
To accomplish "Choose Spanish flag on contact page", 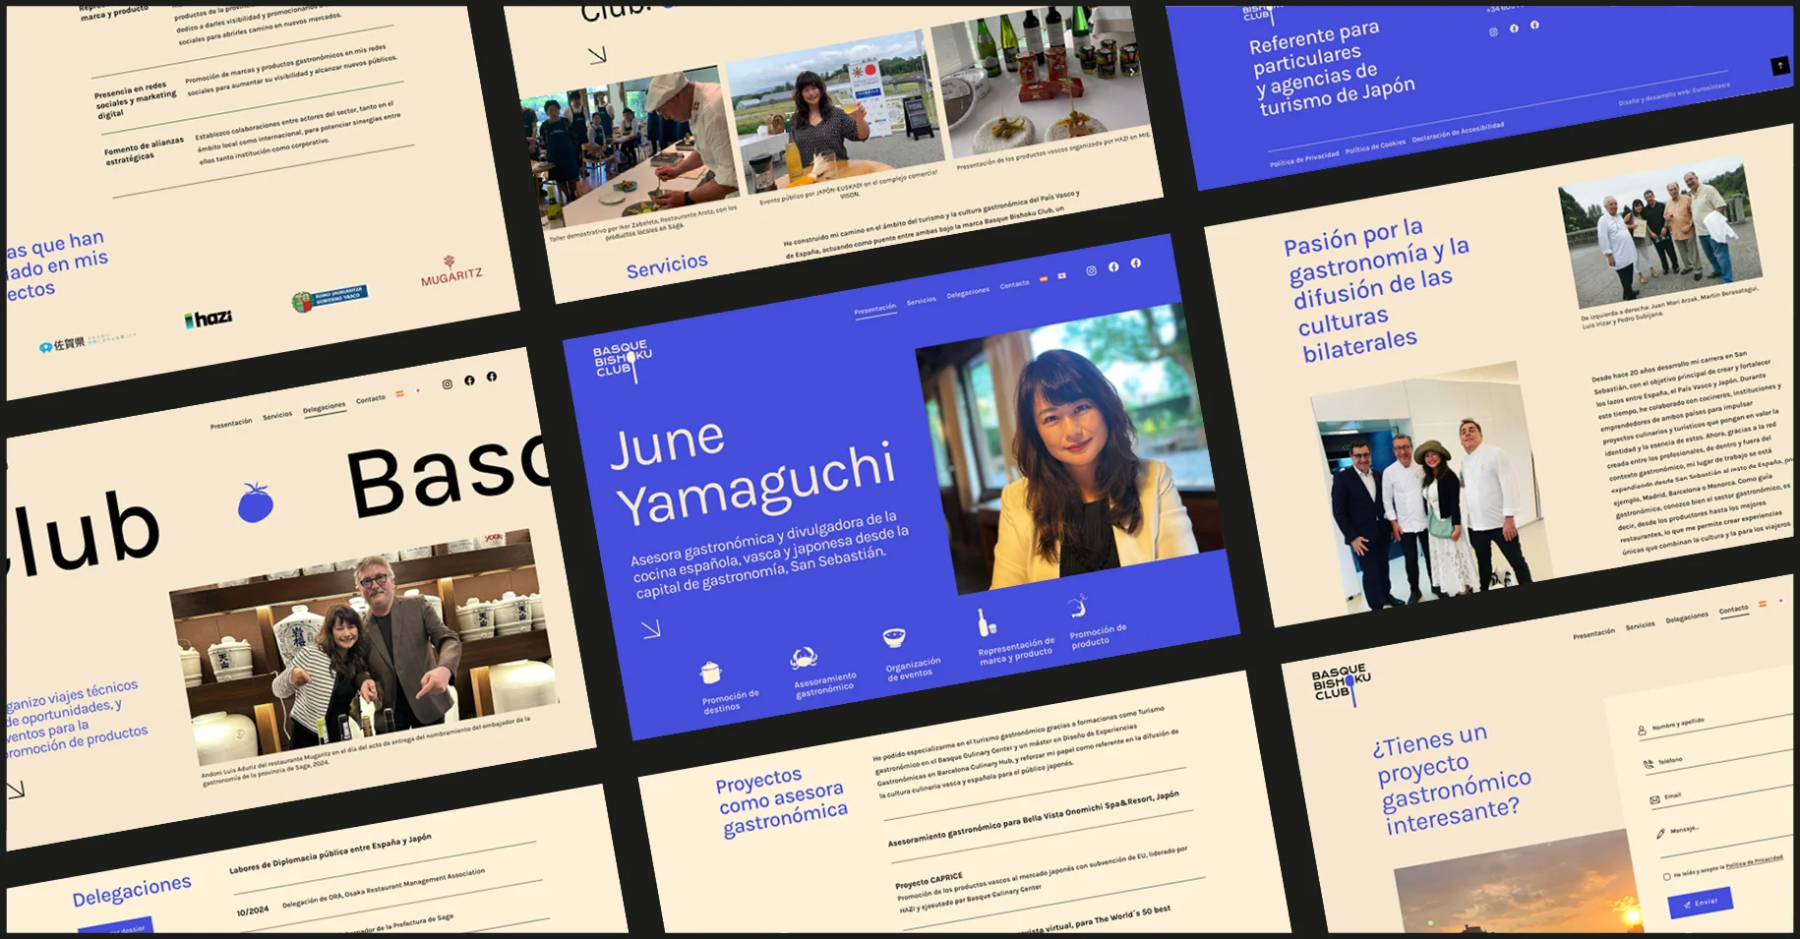I will [1763, 604].
